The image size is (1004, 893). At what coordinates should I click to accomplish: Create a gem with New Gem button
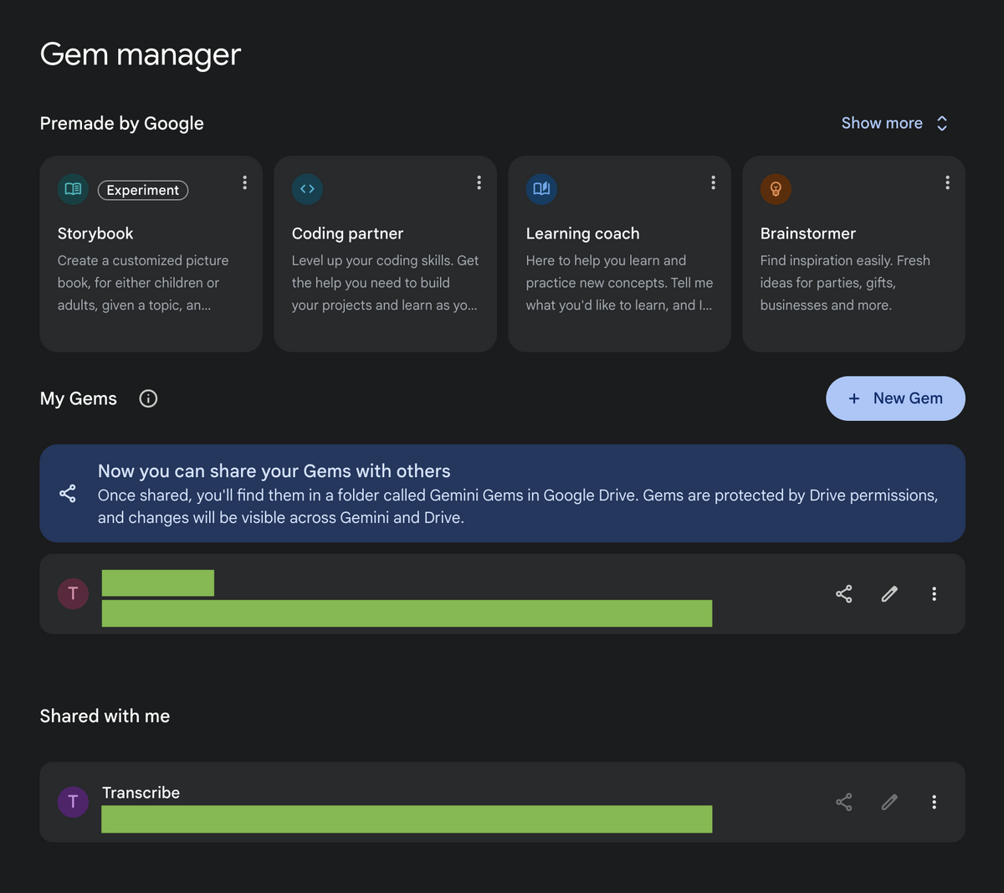click(x=895, y=398)
